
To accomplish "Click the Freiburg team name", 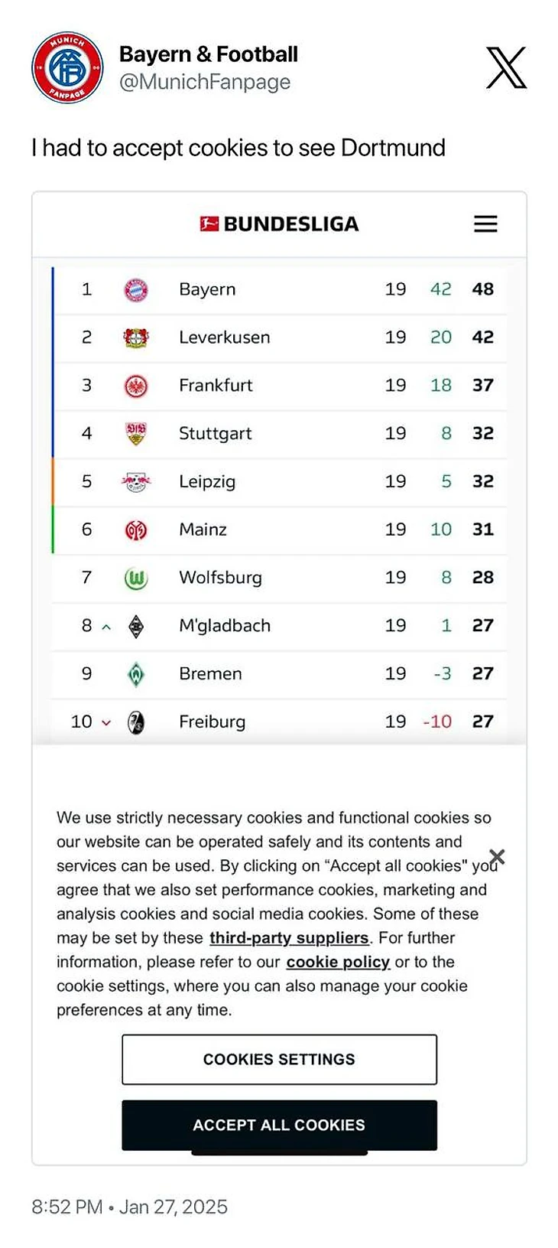I will [x=212, y=722].
